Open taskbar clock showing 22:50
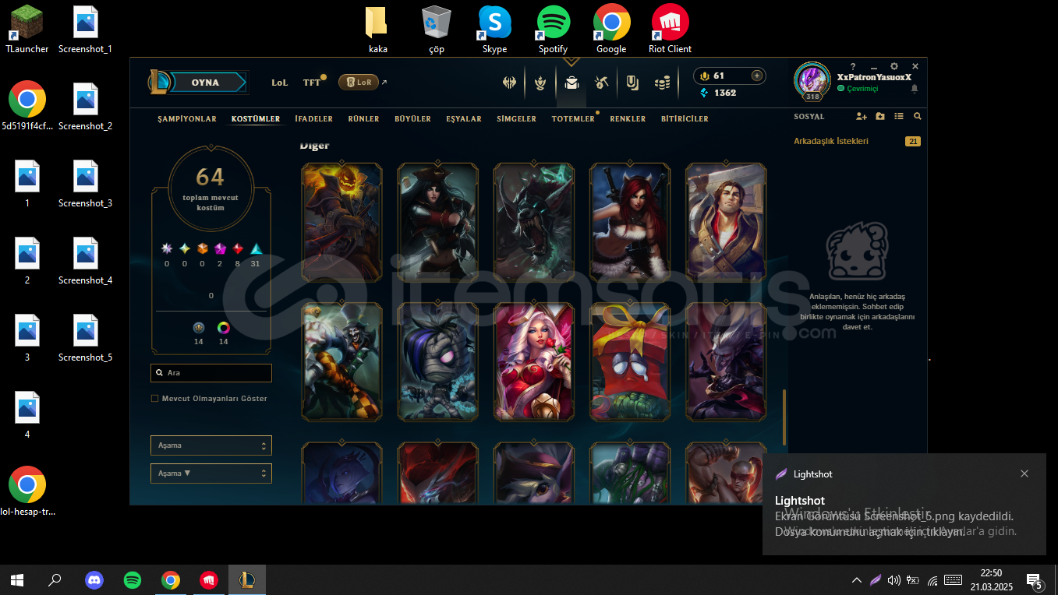 [x=991, y=580]
